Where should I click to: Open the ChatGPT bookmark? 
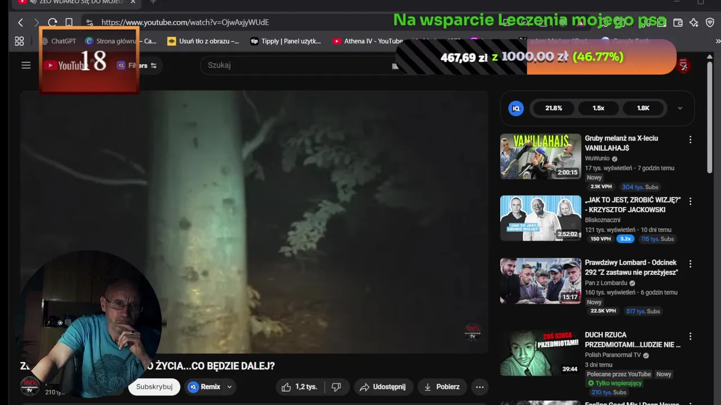pyautogui.click(x=59, y=41)
